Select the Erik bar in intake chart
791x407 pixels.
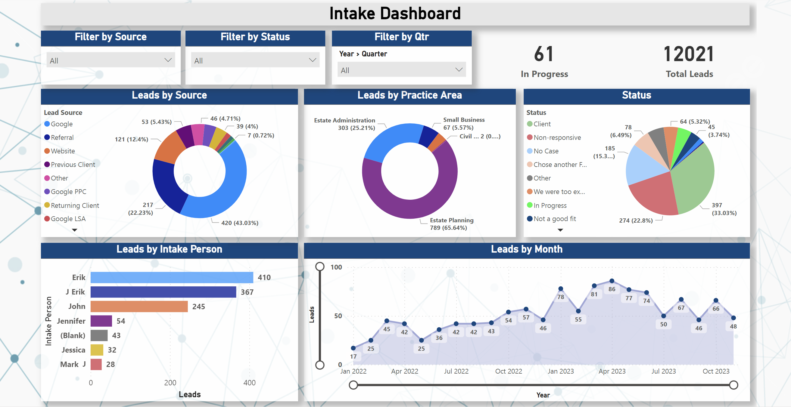point(172,277)
